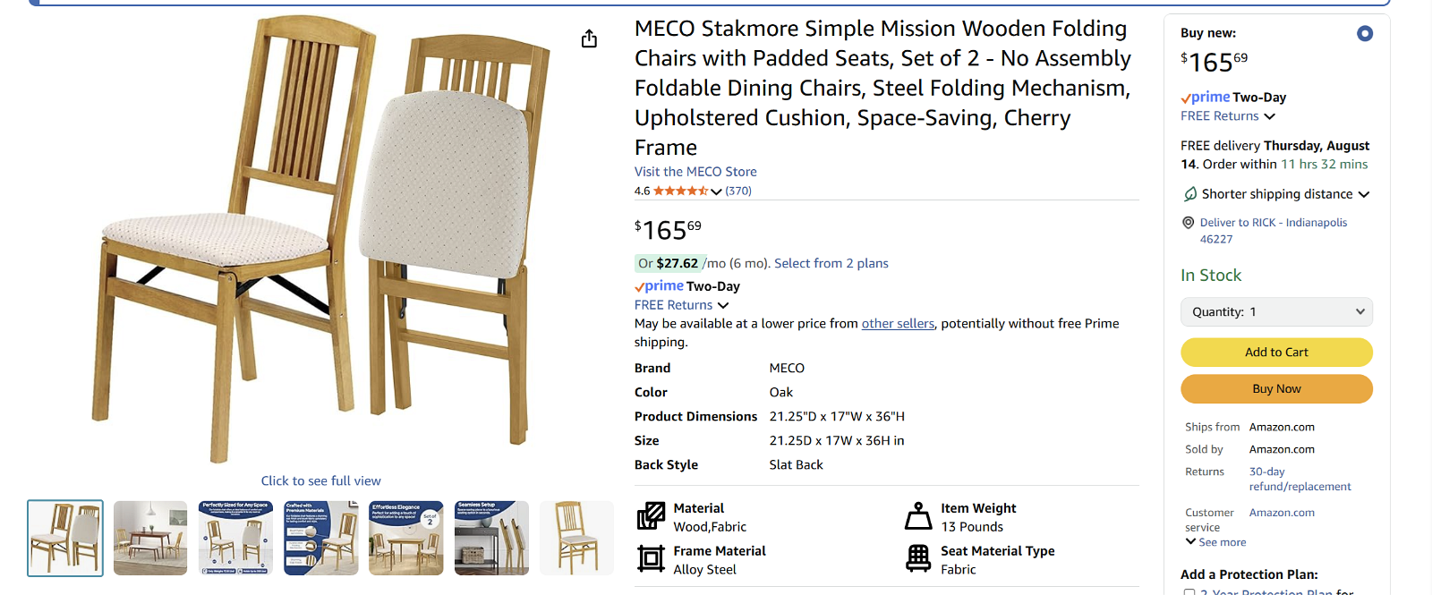1432x595 pixels.
Task: Select the Buy new radio button
Action: click(x=1365, y=34)
